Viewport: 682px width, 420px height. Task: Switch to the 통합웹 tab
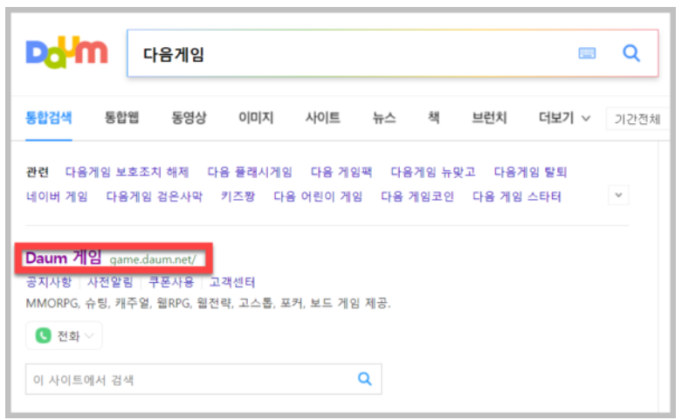[121, 118]
